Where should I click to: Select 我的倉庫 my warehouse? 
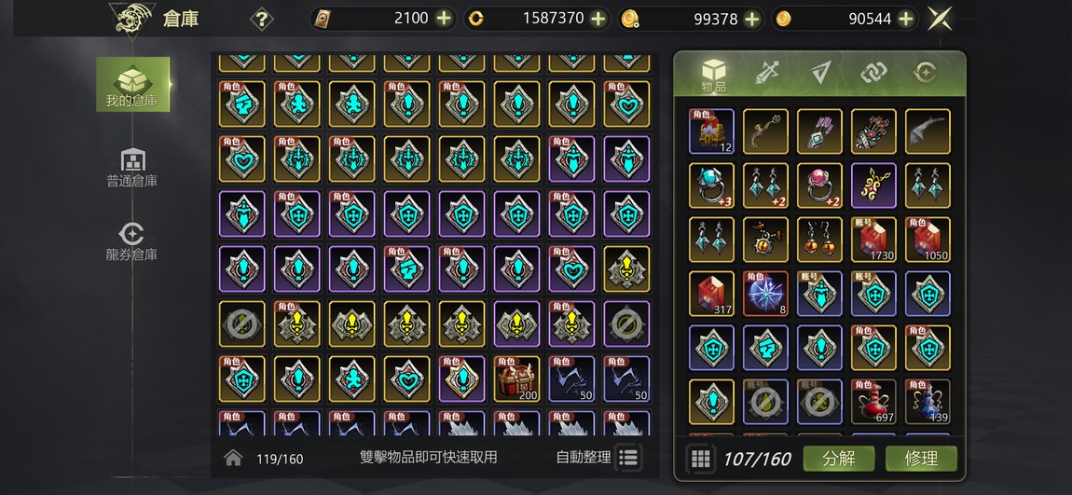point(132,85)
